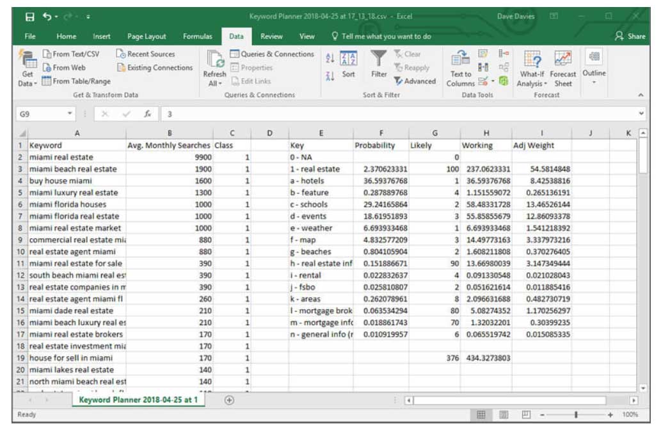Switch to Page Break Preview in status bar
This screenshot has width=661, height=435.
tap(526, 415)
